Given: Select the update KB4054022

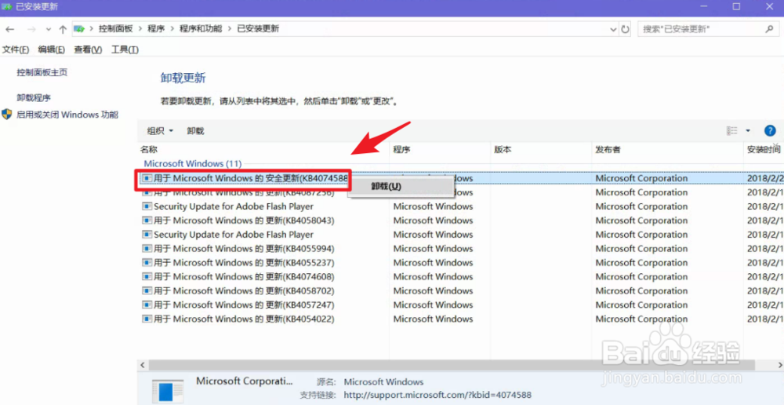Looking at the screenshot, I should [x=244, y=319].
